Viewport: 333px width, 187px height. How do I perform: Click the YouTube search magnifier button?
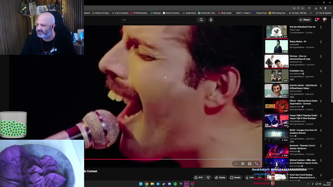point(201,20)
